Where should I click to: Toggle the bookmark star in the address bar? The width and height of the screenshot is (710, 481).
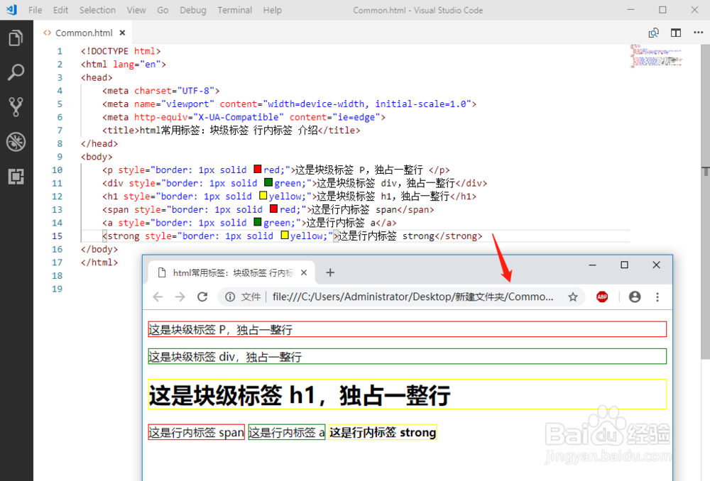[x=572, y=297]
